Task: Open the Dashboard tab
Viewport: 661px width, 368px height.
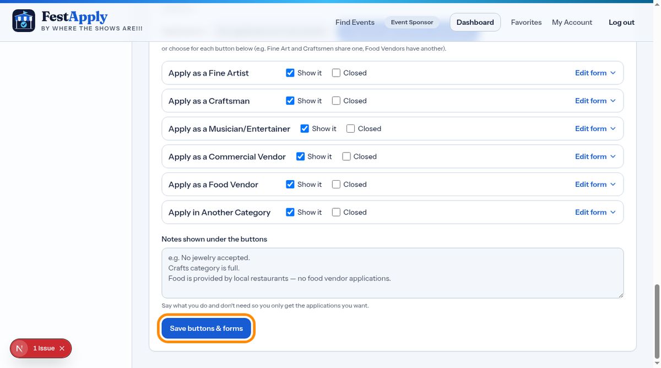Action: coord(475,22)
